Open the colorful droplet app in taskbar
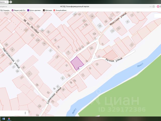Screen dimensions: 161x121 [x=9, y=119]
